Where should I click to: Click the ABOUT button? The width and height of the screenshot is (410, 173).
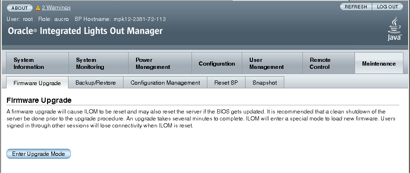[20, 8]
